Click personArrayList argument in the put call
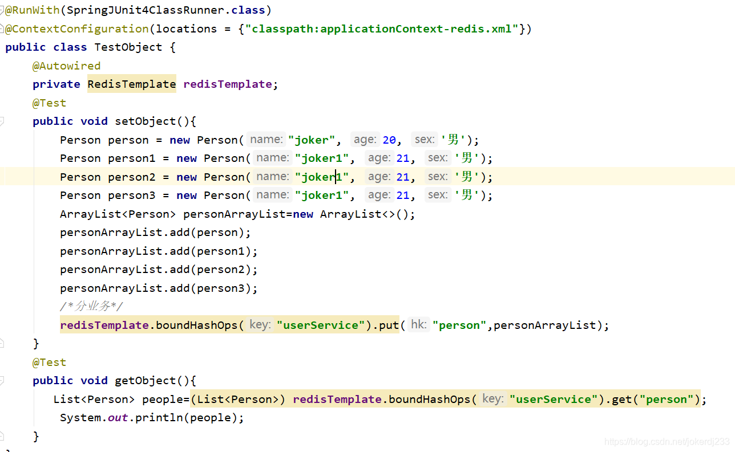 tap(545, 325)
